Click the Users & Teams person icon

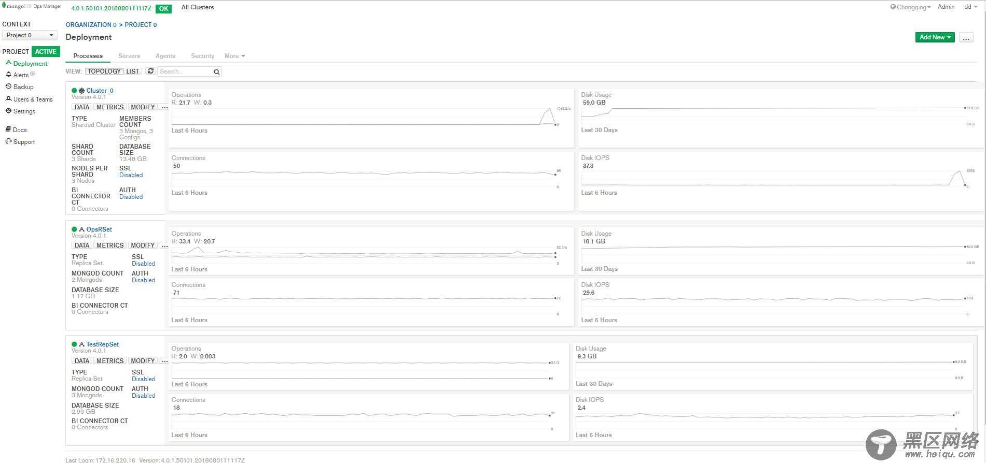click(8, 98)
